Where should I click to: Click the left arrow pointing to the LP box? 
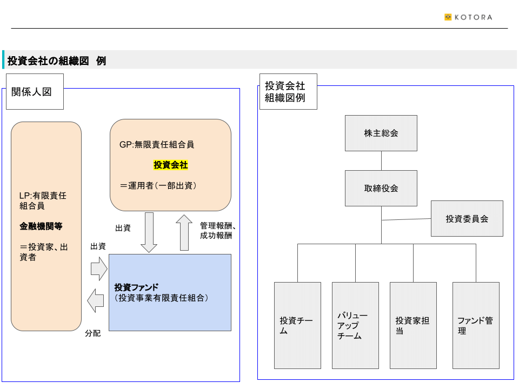click(96, 301)
